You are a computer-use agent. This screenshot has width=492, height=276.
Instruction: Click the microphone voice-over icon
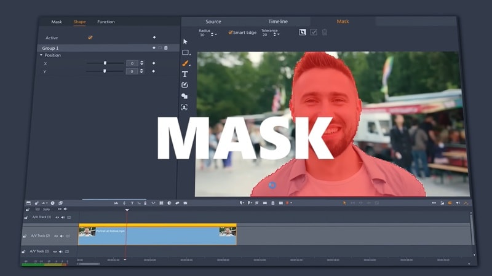(145, 203)
